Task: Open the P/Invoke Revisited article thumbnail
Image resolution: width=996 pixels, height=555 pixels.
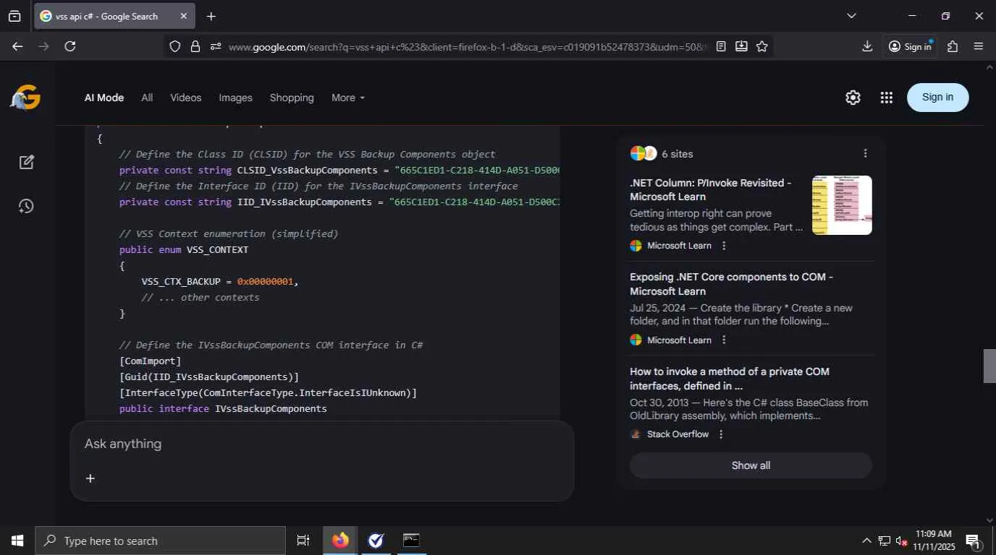Action: [x=842, y=205]
